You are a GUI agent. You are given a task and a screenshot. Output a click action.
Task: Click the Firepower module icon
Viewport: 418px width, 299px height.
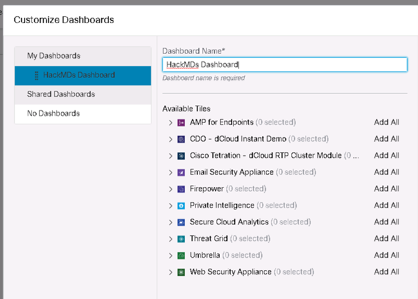coord(181,189)
